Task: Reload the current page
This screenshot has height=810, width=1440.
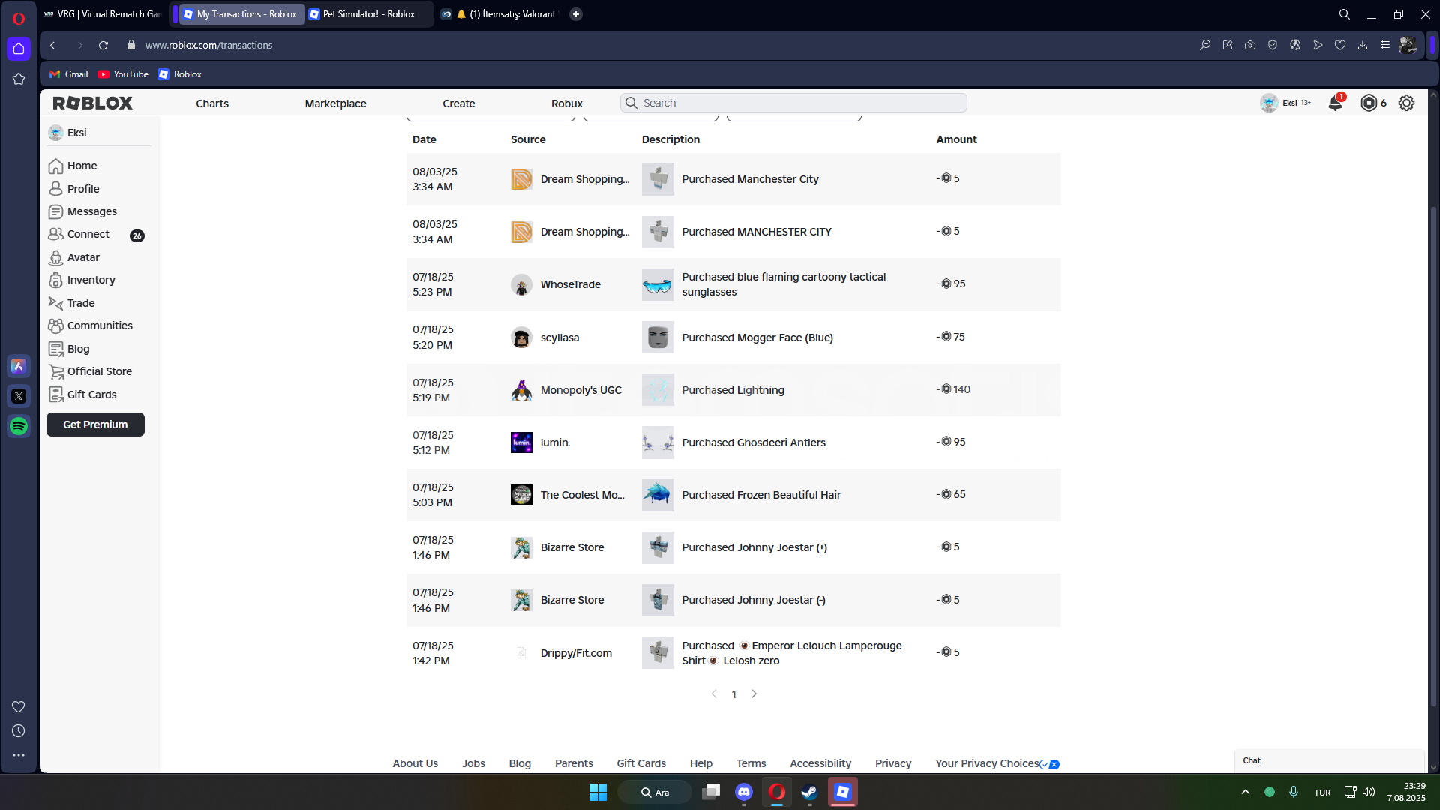Action: [x=103, y=45]
